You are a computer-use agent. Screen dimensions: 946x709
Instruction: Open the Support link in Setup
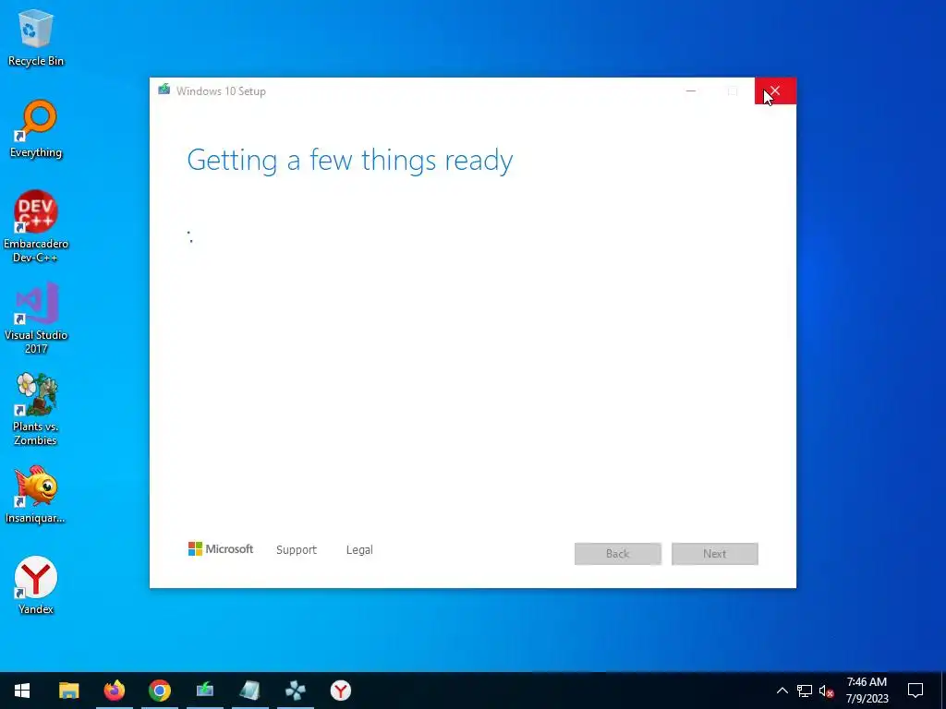(x=297, y=550)
